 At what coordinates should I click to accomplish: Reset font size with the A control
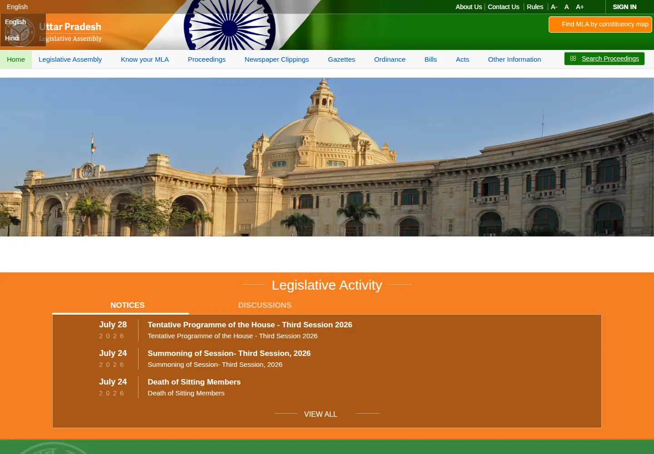click(566, 7)
